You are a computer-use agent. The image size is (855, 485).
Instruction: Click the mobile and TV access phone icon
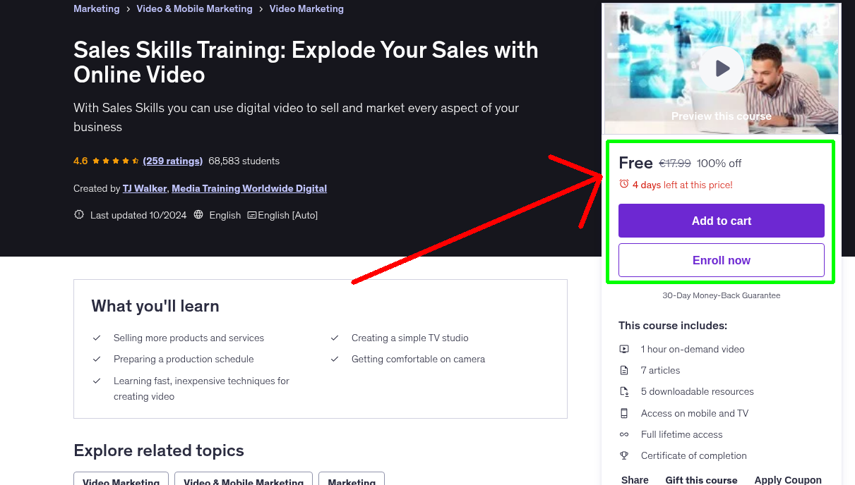point(624,413)
